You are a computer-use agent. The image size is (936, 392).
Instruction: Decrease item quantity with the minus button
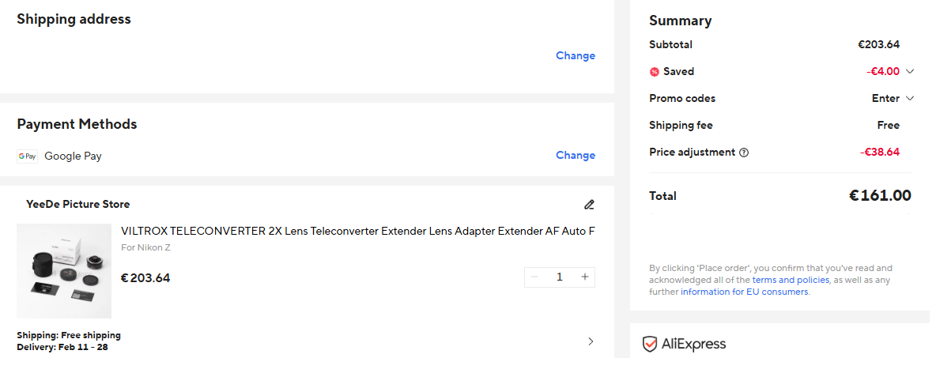click(534, 277)
